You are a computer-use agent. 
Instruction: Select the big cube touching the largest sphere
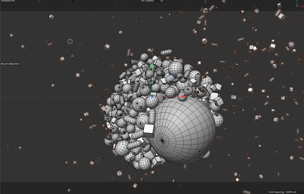(149, 130)
